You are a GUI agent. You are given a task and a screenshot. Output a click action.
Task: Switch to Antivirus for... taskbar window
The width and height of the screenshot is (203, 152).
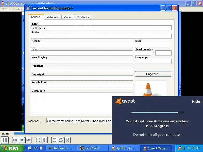61,148
